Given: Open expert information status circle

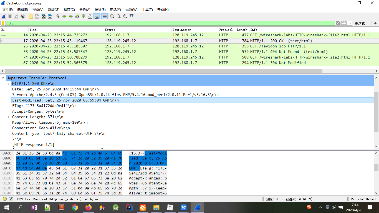Looking at the screenshot, I should [x=5, y=199].
